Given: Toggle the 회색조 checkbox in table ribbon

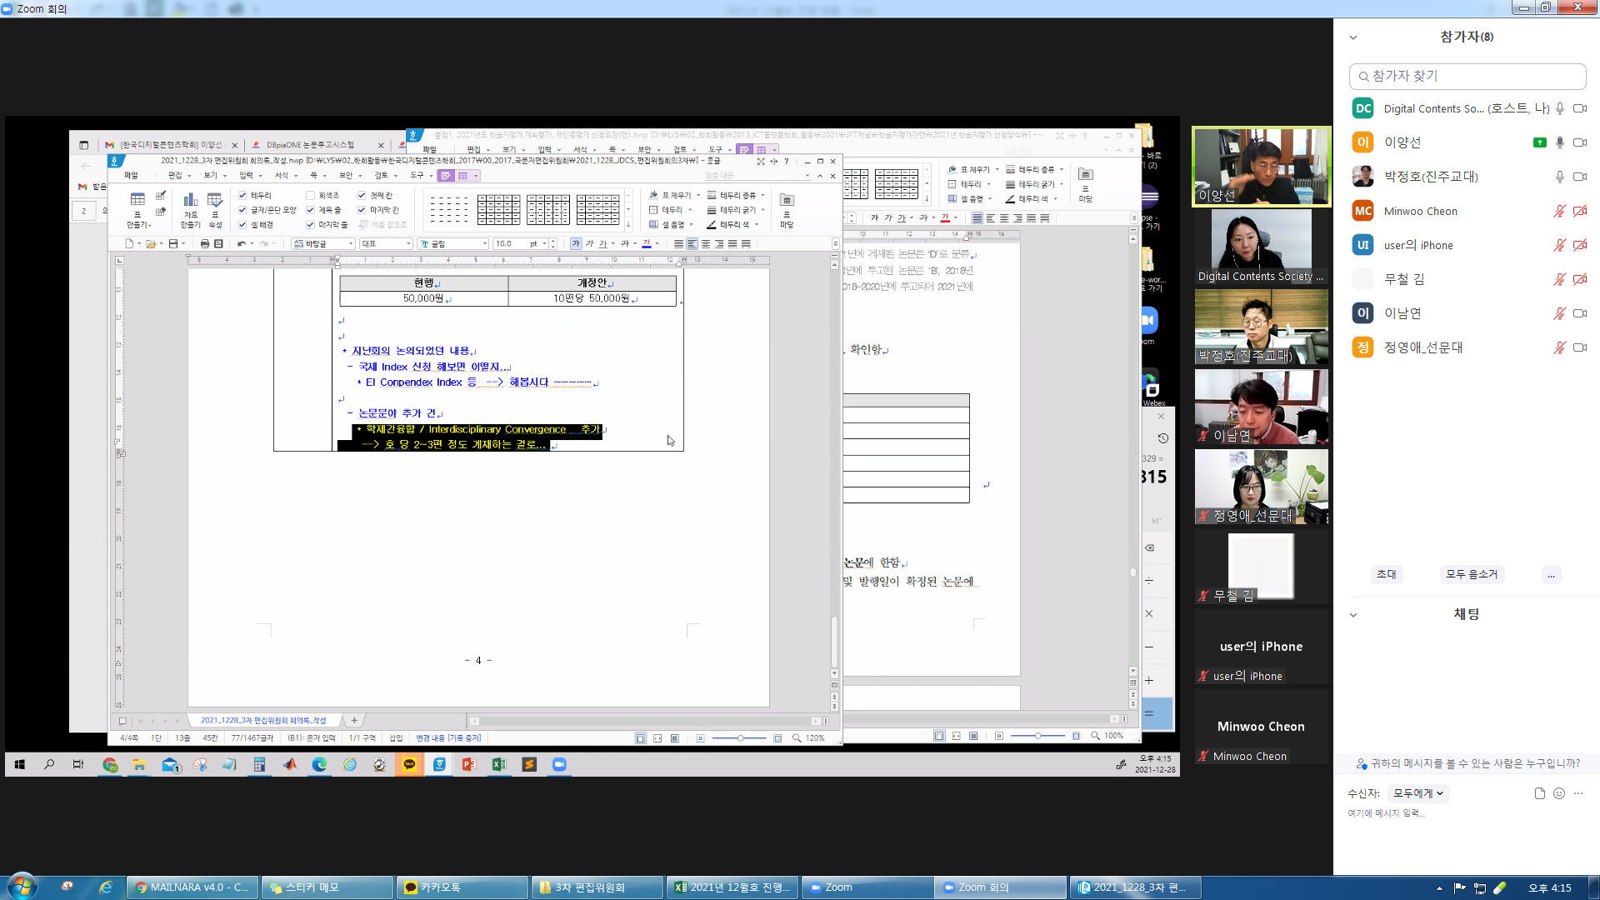Looking at the screenshot, I should [311, 195].
